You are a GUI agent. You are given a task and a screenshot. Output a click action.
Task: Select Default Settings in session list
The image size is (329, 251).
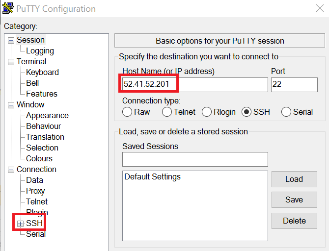(x=152, y=176)
